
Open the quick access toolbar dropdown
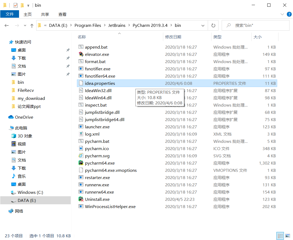(x=28, y=5)
